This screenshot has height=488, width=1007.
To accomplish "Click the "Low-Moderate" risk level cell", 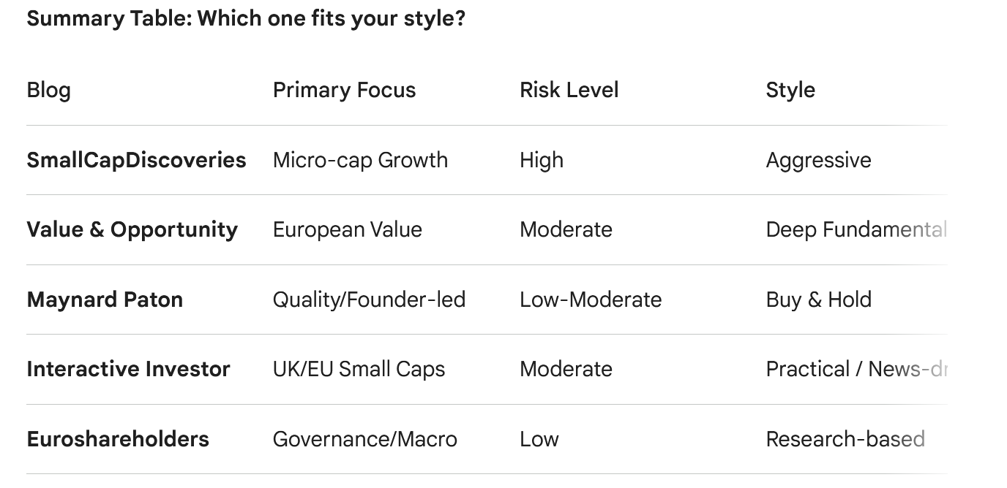I will click(590, 300).
